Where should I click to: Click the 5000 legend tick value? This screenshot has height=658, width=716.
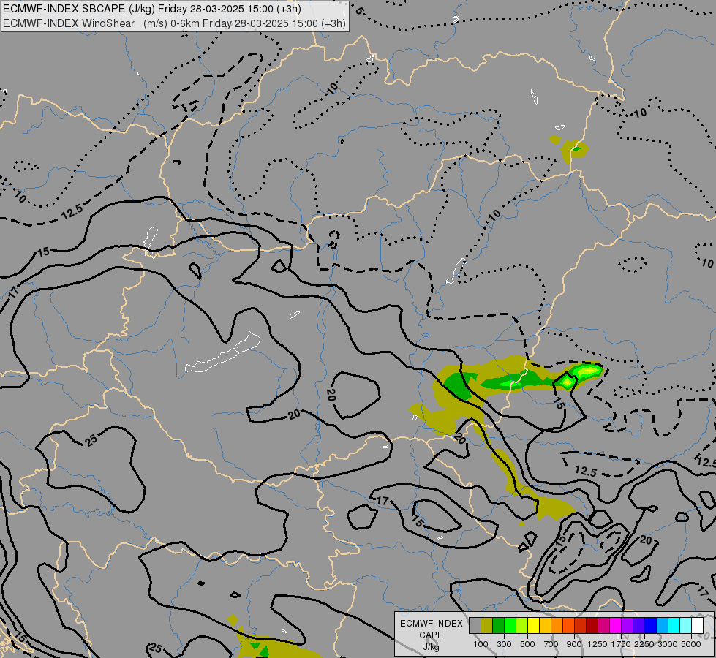[691, 644]
